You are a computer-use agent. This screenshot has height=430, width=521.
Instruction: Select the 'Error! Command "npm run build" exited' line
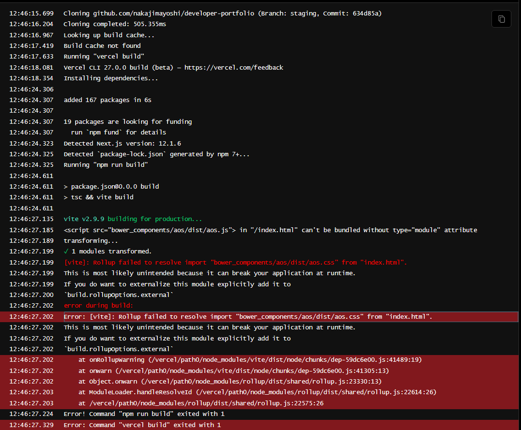point(144,414)
